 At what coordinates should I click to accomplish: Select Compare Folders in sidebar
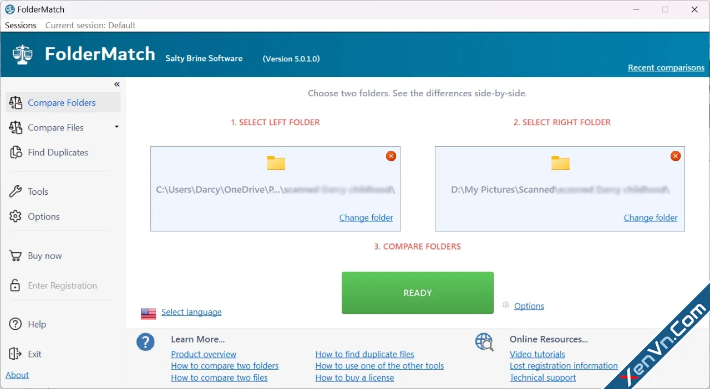click(x=63, y=102)
